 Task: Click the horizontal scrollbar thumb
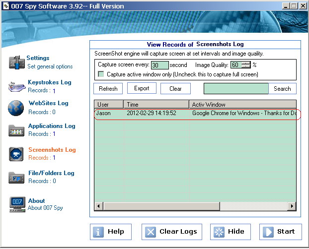point(162,206)
